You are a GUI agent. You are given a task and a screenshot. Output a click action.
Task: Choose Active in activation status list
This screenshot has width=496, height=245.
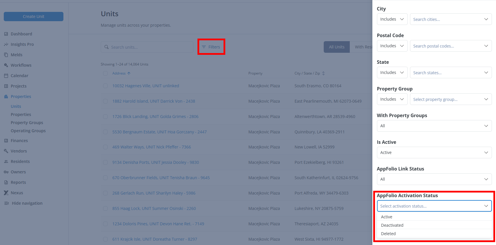coord(434,217)
